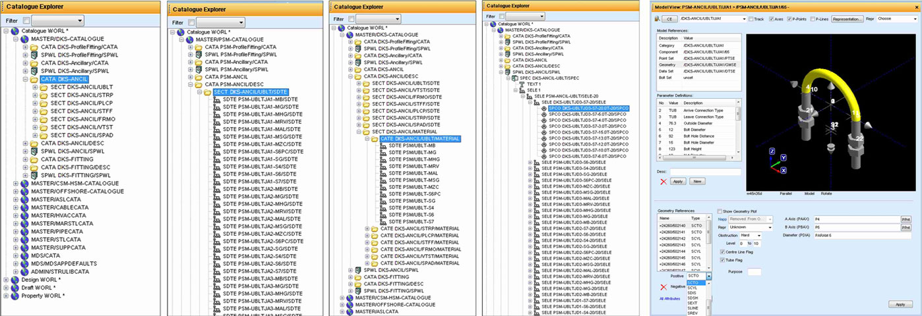Viewport: 922px width, 316px height.
Task: Click Apply button in Geometry References panel
Action: (900, 304)
